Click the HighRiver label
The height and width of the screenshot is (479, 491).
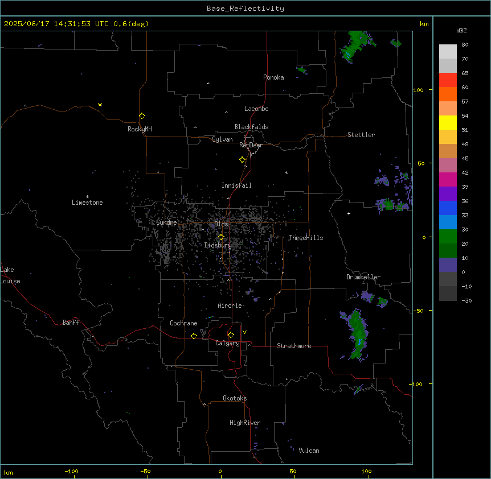(245, 423)
